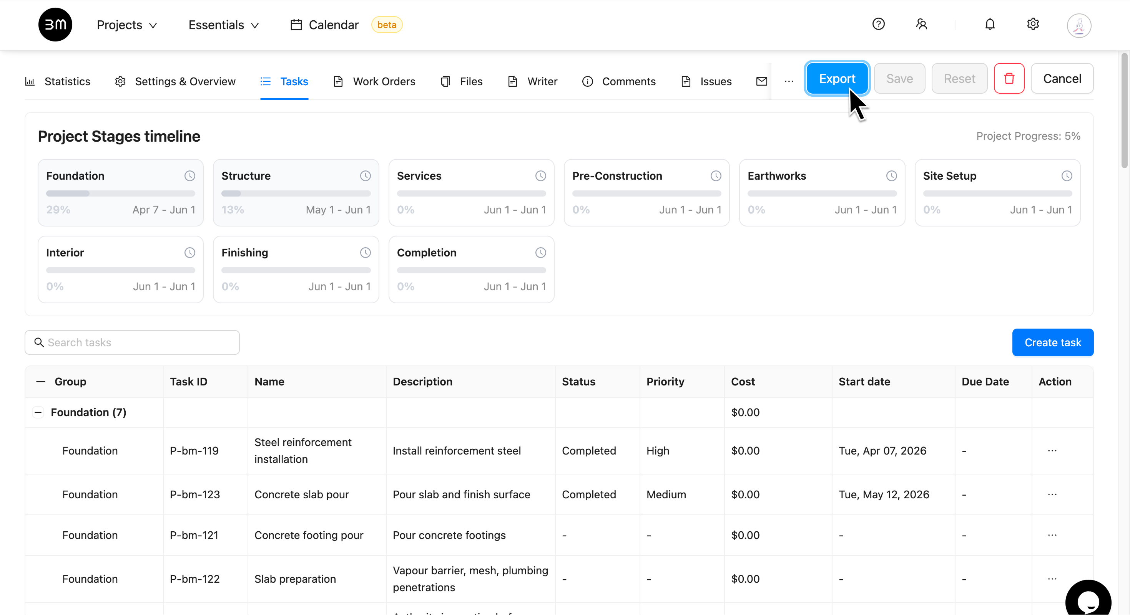Click the clock icon on Finishing stage
Image resolution: width=1130 pixels, height=615 pixels.
pos(365,252)
